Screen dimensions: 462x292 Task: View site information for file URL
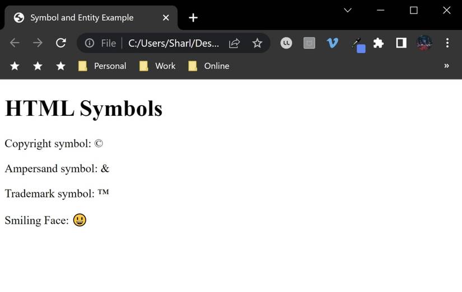(x=90, y=43)
